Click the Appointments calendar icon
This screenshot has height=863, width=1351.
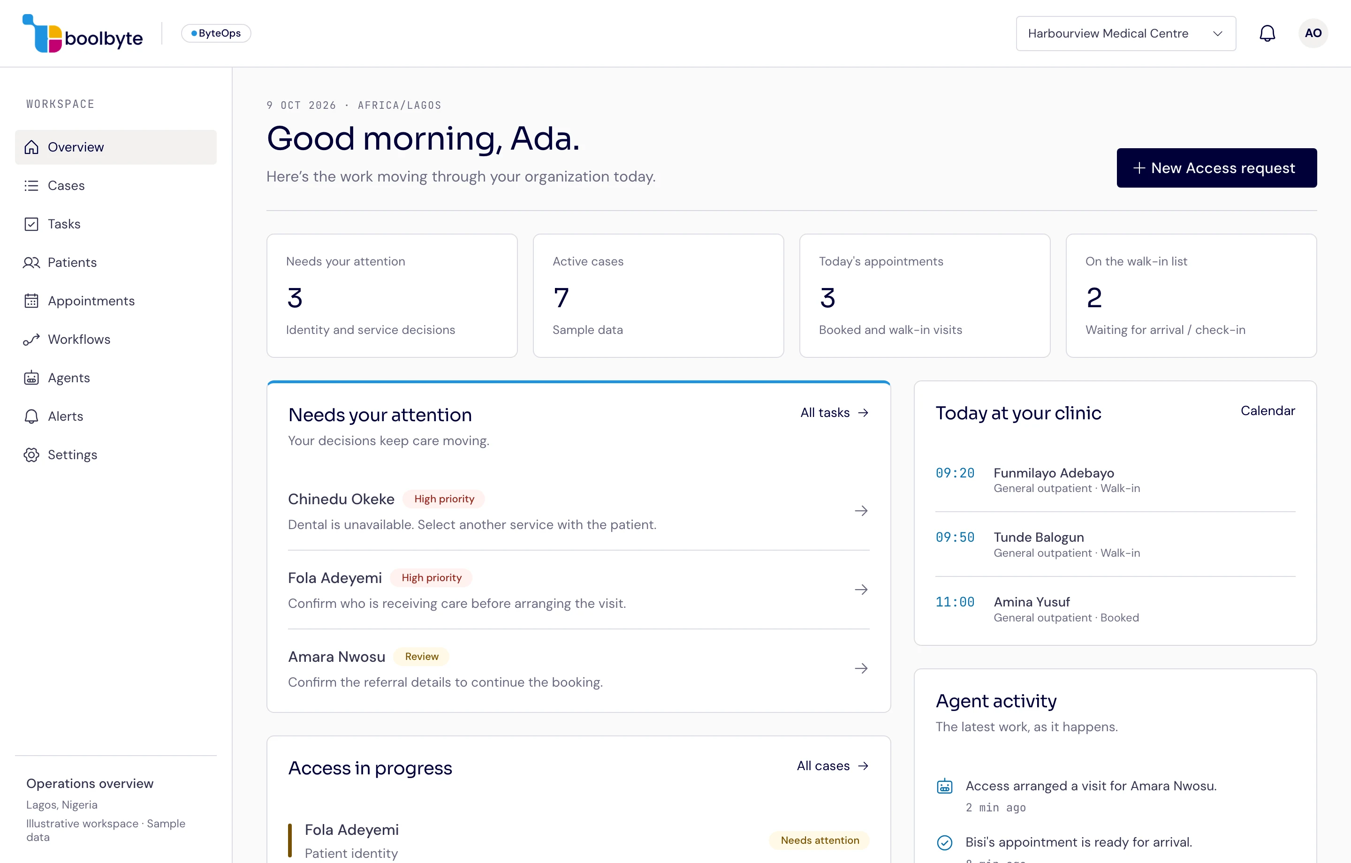pyautogui.click(x=31, y=301)
